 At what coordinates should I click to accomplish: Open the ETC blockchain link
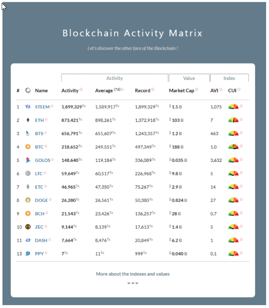click(39, 187)
